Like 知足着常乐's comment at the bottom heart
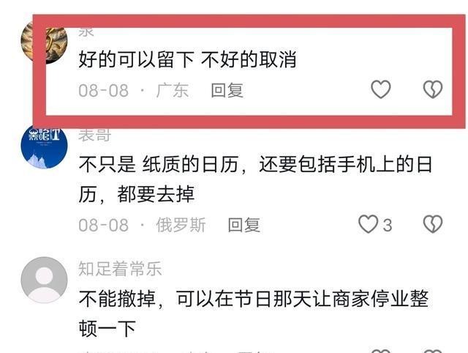 (x=380, y=351)
